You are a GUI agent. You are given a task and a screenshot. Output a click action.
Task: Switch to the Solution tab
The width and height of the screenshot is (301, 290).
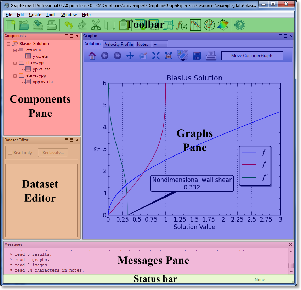(x=93, y=44)
